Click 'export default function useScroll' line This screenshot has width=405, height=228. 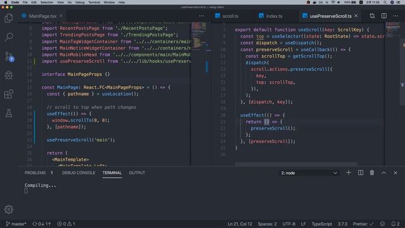302,30
